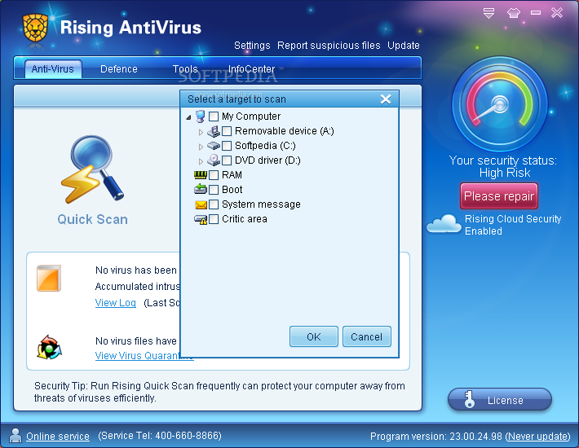Click the Please repair button
579x448 pixels.
click(x=499, y=196)
